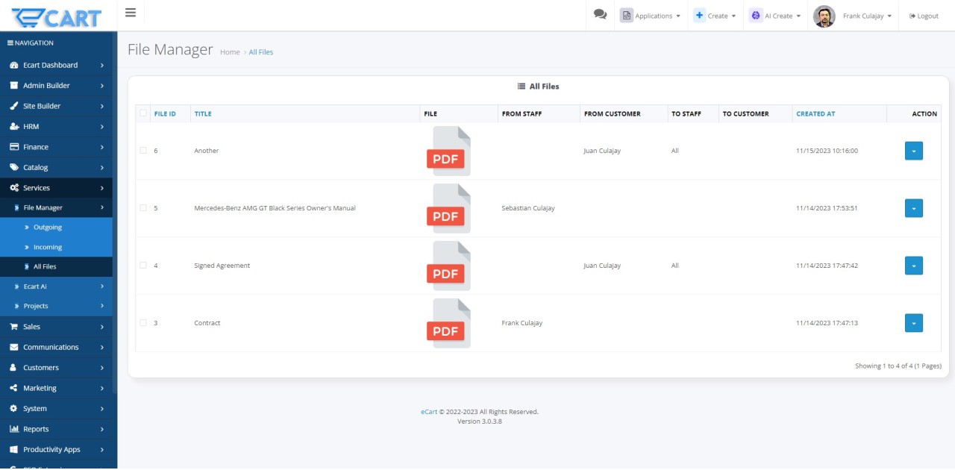Viewport: 955px width, 470px height.
Task: Check the box for file ID 6
Action: coord(143,151)
